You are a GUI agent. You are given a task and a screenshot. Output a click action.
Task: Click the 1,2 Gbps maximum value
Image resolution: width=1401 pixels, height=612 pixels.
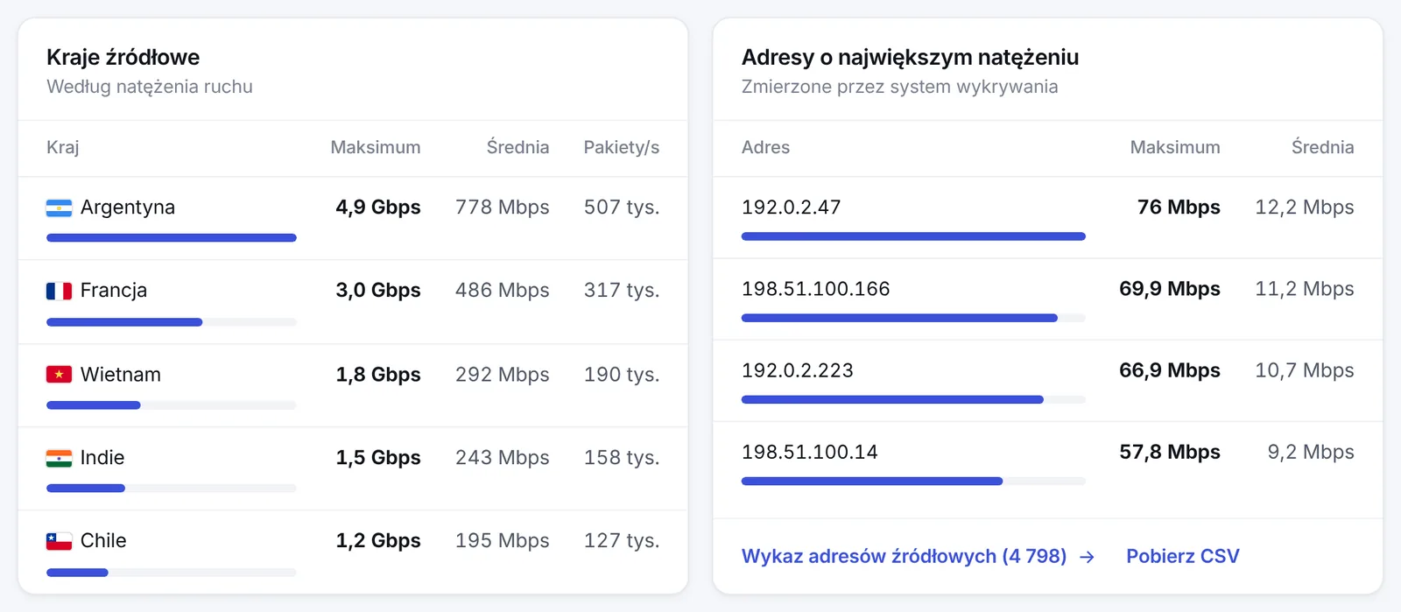(x=378, y=541)
